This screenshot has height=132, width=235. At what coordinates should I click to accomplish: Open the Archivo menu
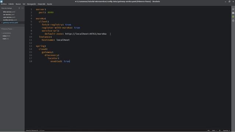point(4,4)
